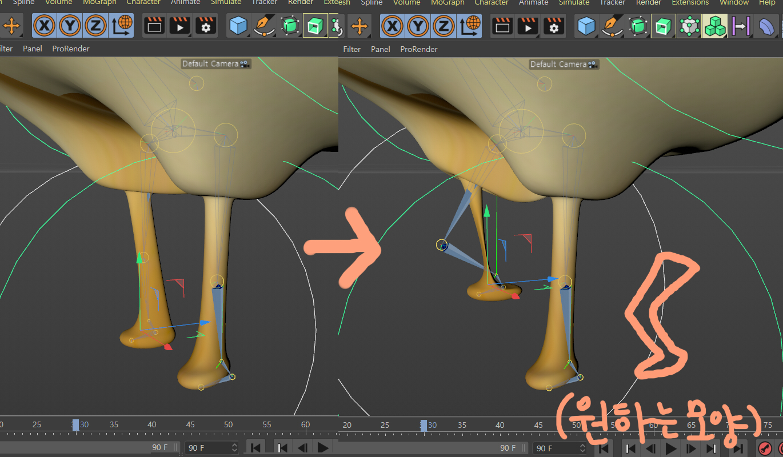783x457 pixels.
Task: Click playhead marker at frame 30, right timeline
Action: tap(424, 426)
